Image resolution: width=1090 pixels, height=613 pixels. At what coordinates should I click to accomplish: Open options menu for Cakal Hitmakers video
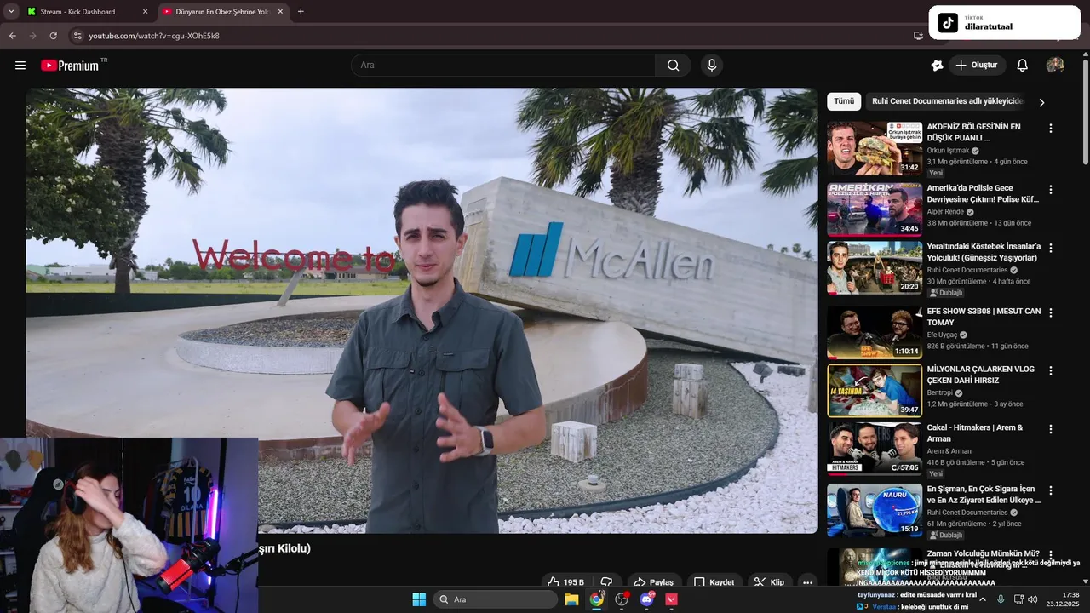point(1050,429)
